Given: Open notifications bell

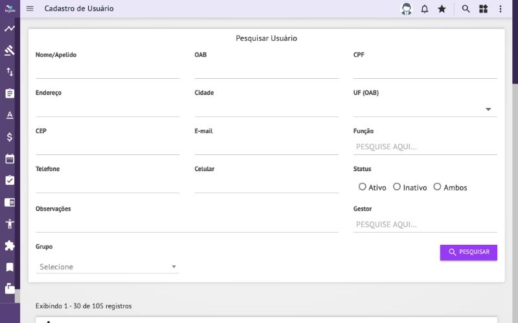Looking at the screenshot, I should point(425,9).
